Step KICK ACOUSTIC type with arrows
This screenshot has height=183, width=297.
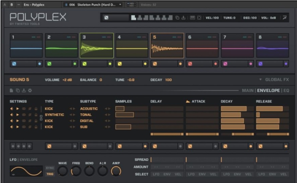(x=72, y=109)
